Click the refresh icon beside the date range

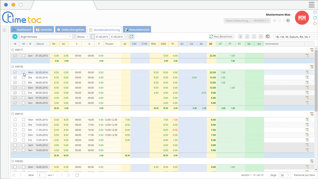point(131,37)
